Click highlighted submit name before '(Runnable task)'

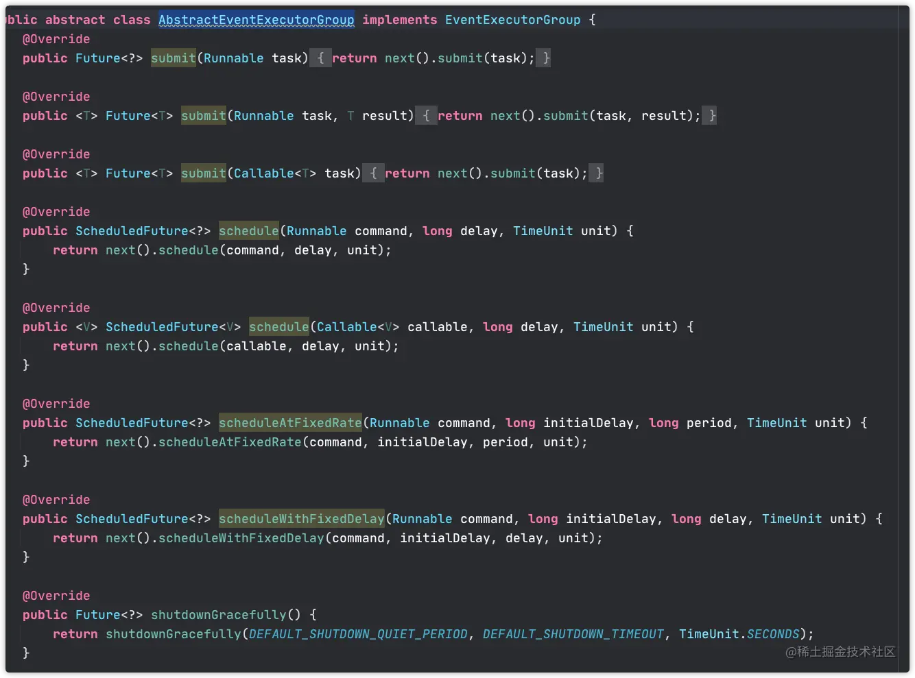pyautogui.click(x=174, y=58)
